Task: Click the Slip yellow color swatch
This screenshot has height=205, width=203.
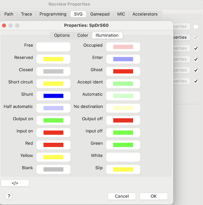Action: coord(123,170)
